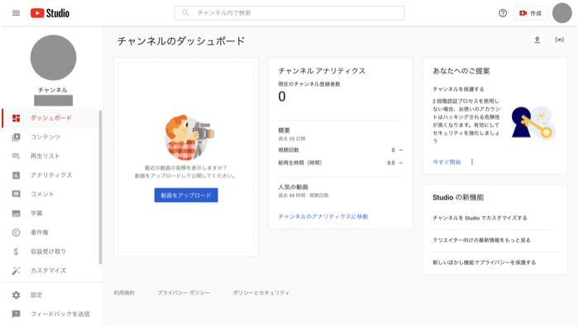Open the 収益受け取り dollar icon
Screen dimensions: 579x325
[16, 252]
